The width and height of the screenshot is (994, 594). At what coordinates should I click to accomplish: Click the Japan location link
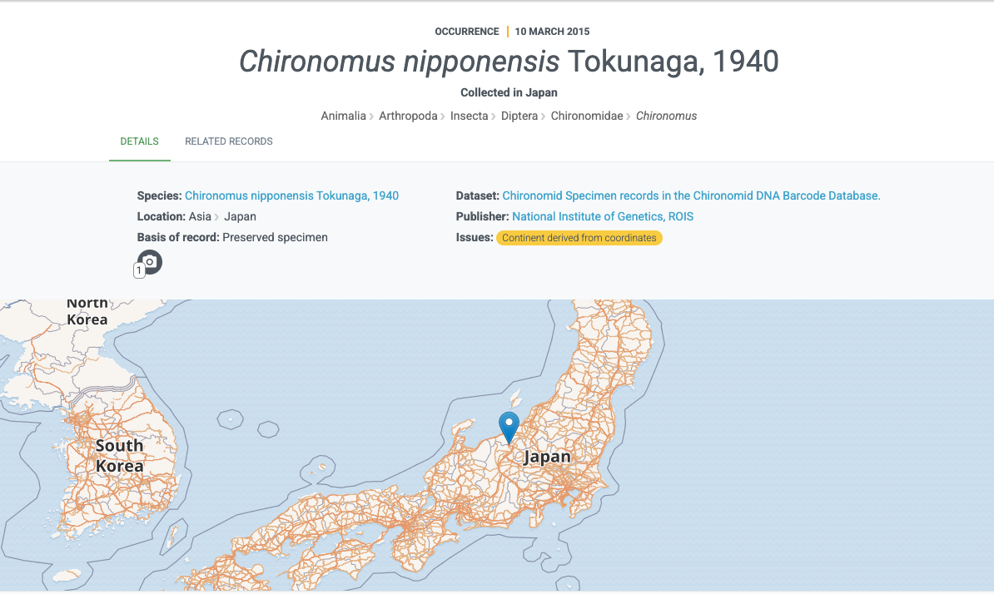(x=239, y=216)
